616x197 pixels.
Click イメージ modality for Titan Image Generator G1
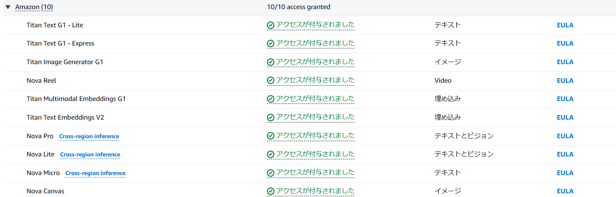point(448,62)
